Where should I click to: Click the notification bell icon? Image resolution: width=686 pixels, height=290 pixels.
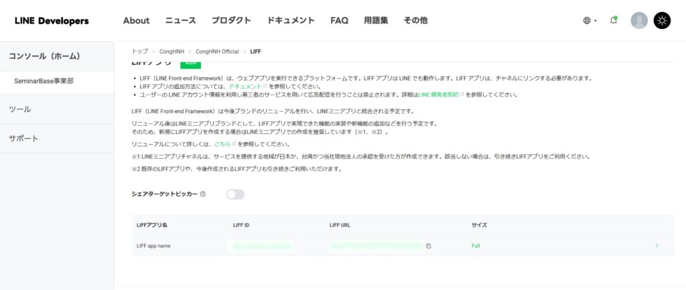click(x=613, y=20)
